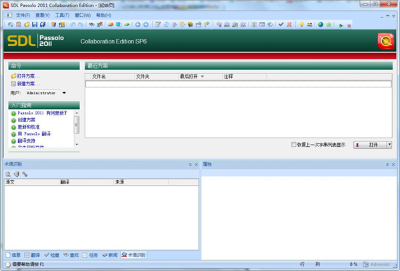Click the green star toolbar icon
Screen dimensions: 400x271
[329, 25]
